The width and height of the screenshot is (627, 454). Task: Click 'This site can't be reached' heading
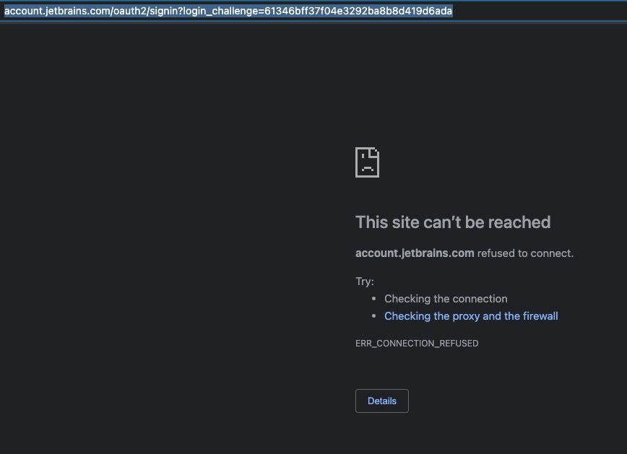pyautogui.click(x=453, y=222)
